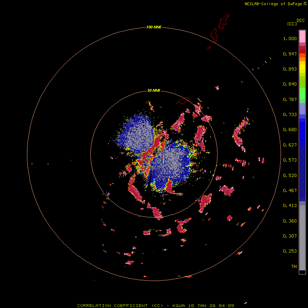Click the TH threshold label on legend
This screenshot has width=308, height=308.
[294, 266]
